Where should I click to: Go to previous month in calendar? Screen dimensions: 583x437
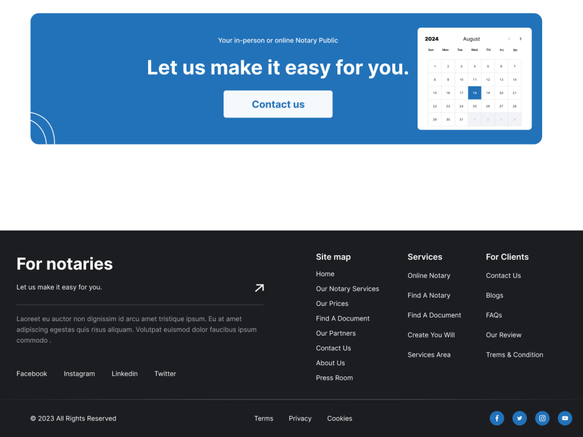click(509, 38)
